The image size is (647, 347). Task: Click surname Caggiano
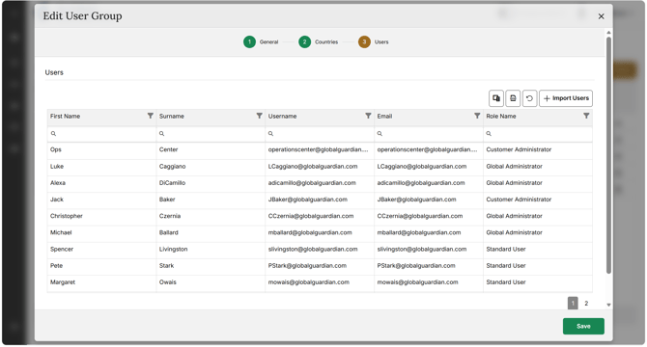point(173,167)
